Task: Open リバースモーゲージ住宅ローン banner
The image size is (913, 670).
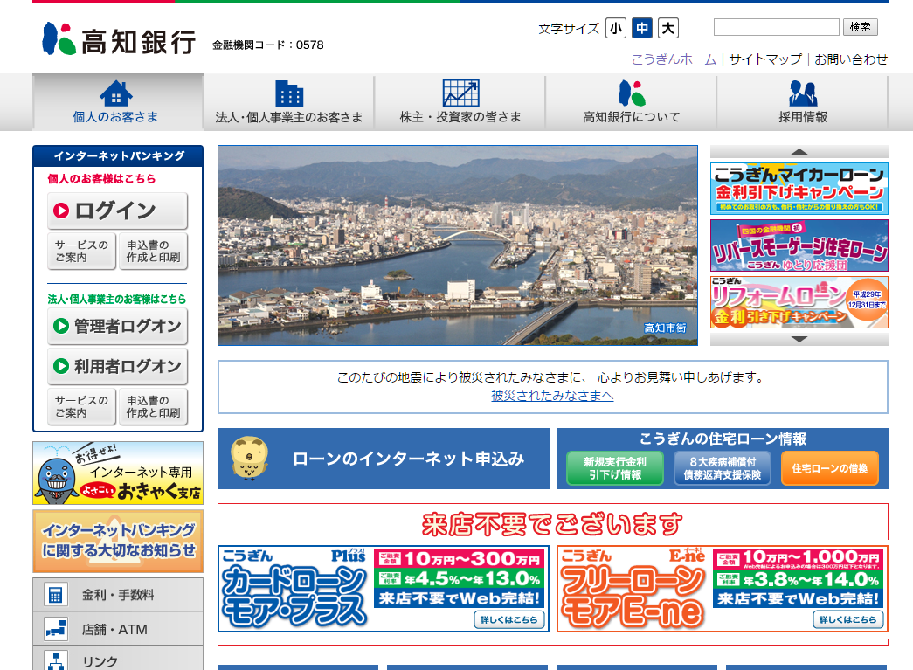Action: (799, 245)
